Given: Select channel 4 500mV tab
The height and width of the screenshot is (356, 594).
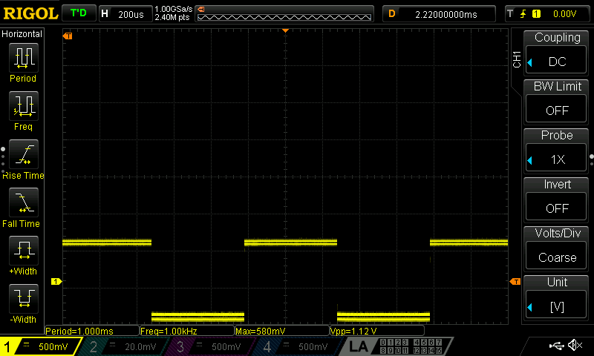Looking at the screenshot, I should tap(298, 346).
